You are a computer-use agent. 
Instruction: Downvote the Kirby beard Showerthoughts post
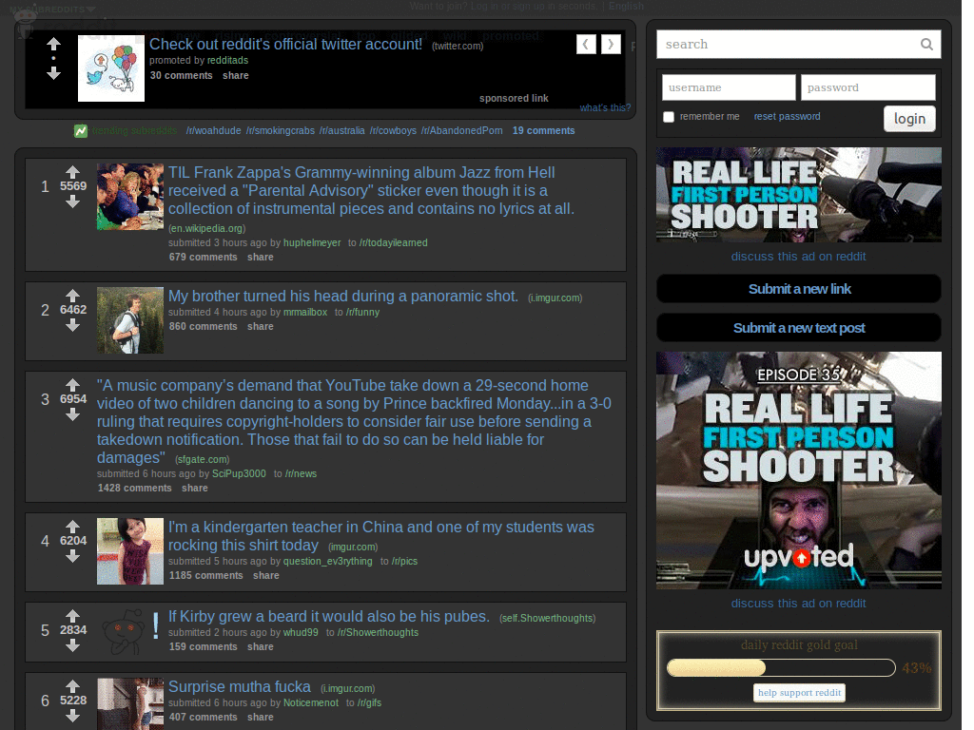72,645
